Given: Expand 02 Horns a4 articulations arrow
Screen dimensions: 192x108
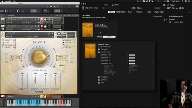Looking at the screenshot, I should click(153, 58).
